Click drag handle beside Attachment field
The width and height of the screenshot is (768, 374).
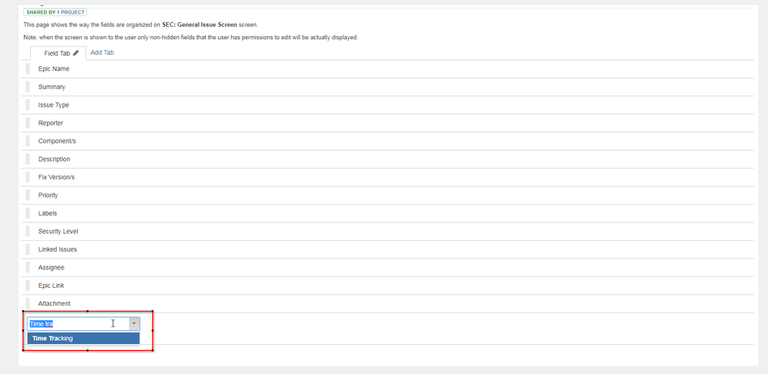[28, 303]
